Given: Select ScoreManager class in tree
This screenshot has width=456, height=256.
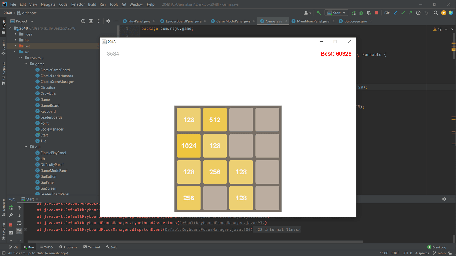Looking at the screenshot, I should [52, 129].
